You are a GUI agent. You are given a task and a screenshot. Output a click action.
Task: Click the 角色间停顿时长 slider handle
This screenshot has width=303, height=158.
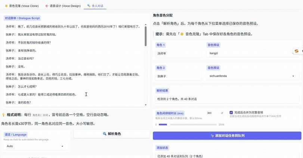(x=168, y=125)
